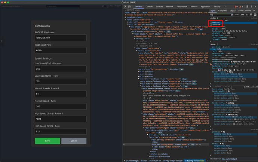Switch to the Layout tab
Screen dimensions: 258x162
233,10
